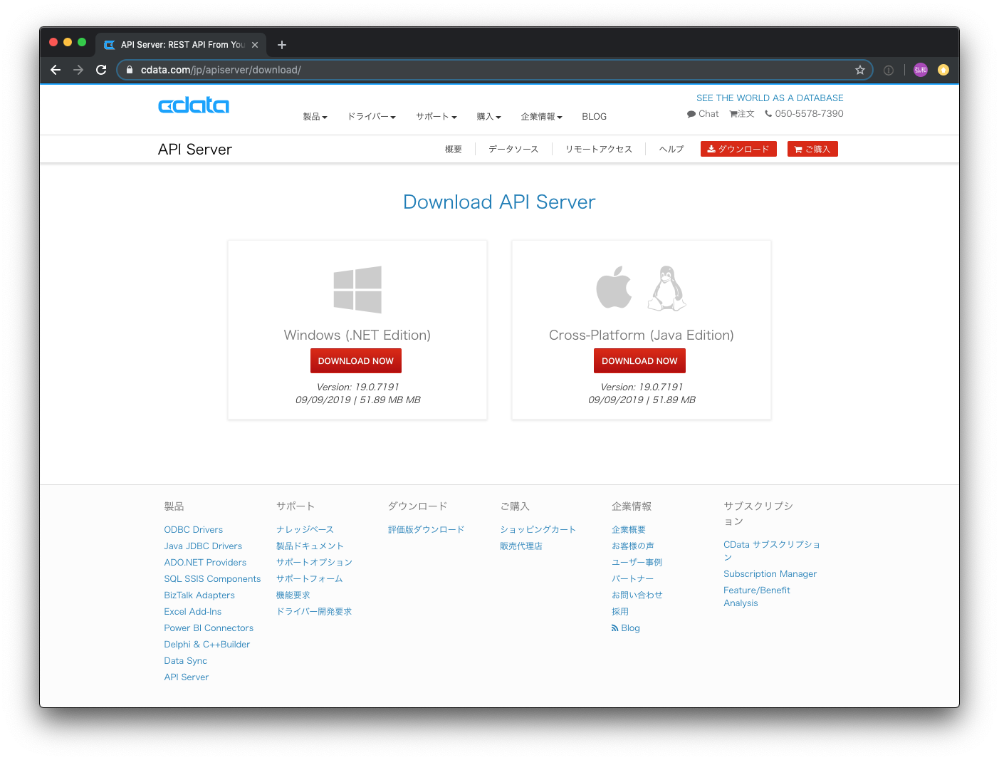This screenshot has width=999, height=760.
Task: Bookmark the page using the star icon
Action: (x=860, y=70)
